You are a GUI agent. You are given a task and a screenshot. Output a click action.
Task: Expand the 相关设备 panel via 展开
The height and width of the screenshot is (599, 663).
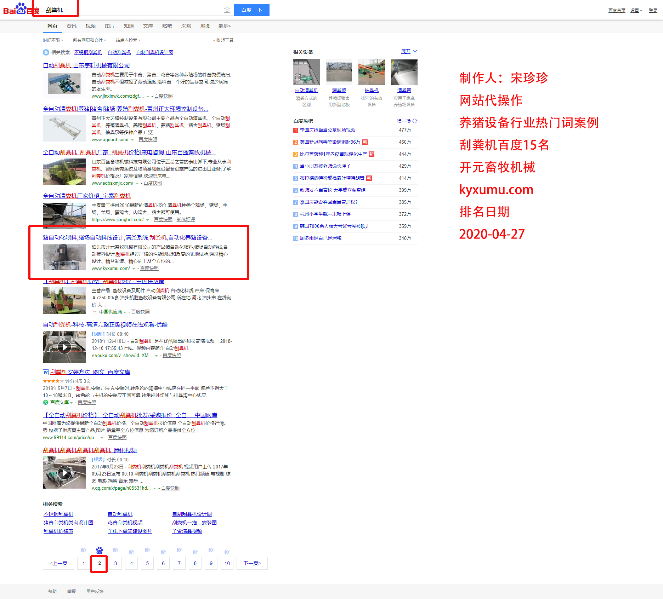click(x=409, y=52)
